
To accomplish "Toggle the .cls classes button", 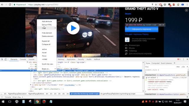I will [183, 67].
